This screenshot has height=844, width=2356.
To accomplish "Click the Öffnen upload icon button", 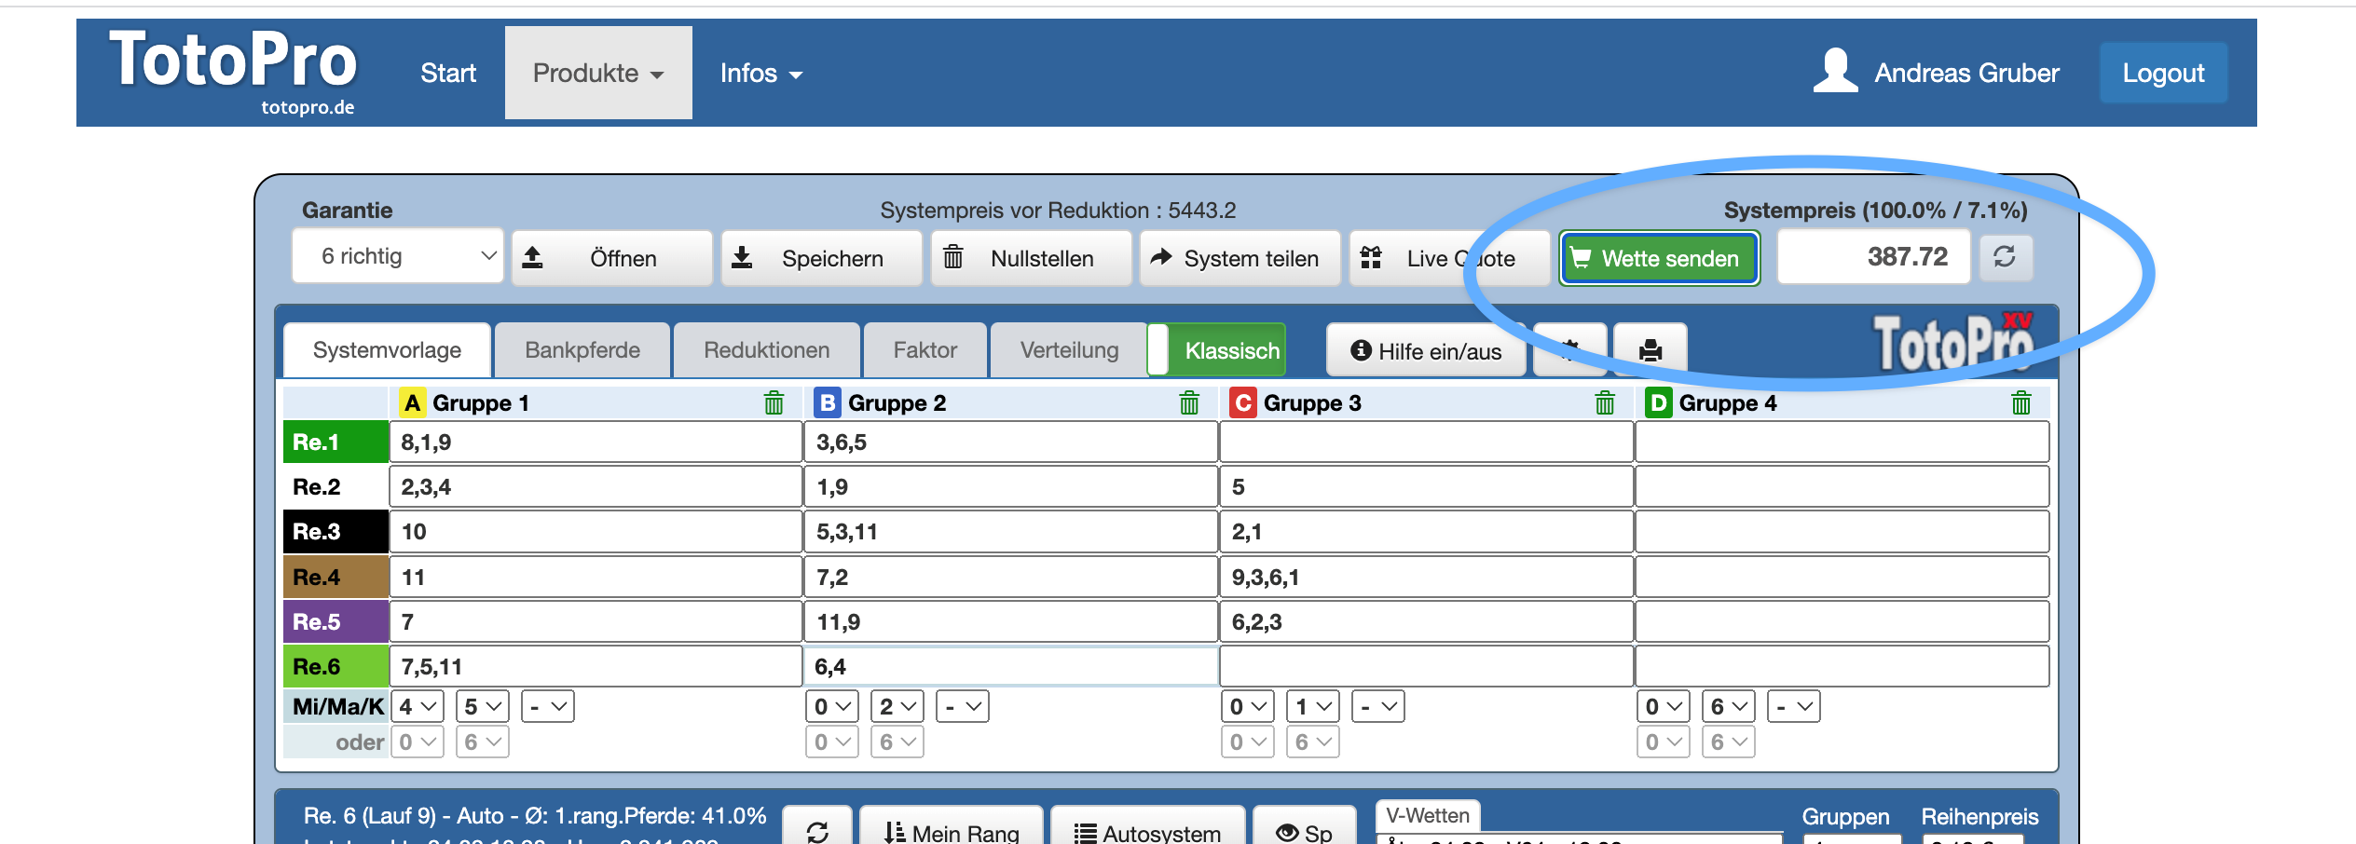I will (611, 258).
